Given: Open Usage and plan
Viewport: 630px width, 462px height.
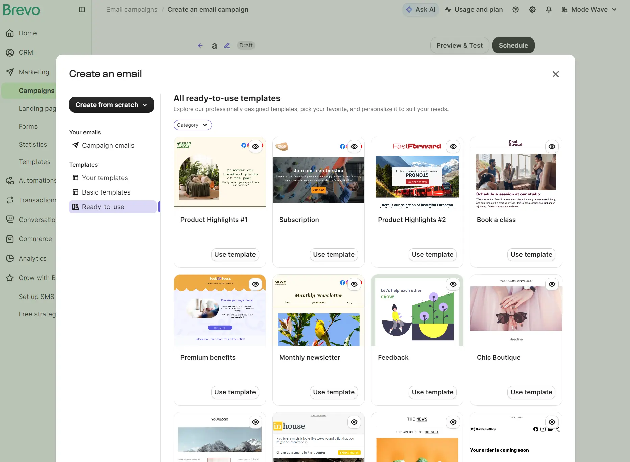Looking at the screenshot, I should coord(474,10).
